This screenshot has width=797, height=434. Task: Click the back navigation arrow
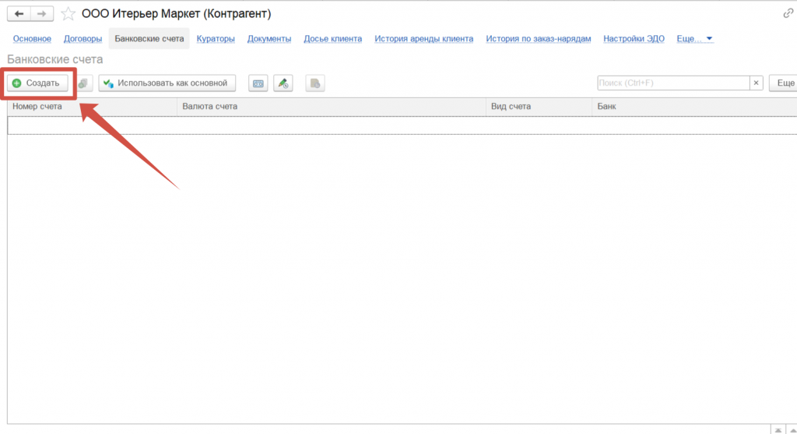click(x=19, y=14)
